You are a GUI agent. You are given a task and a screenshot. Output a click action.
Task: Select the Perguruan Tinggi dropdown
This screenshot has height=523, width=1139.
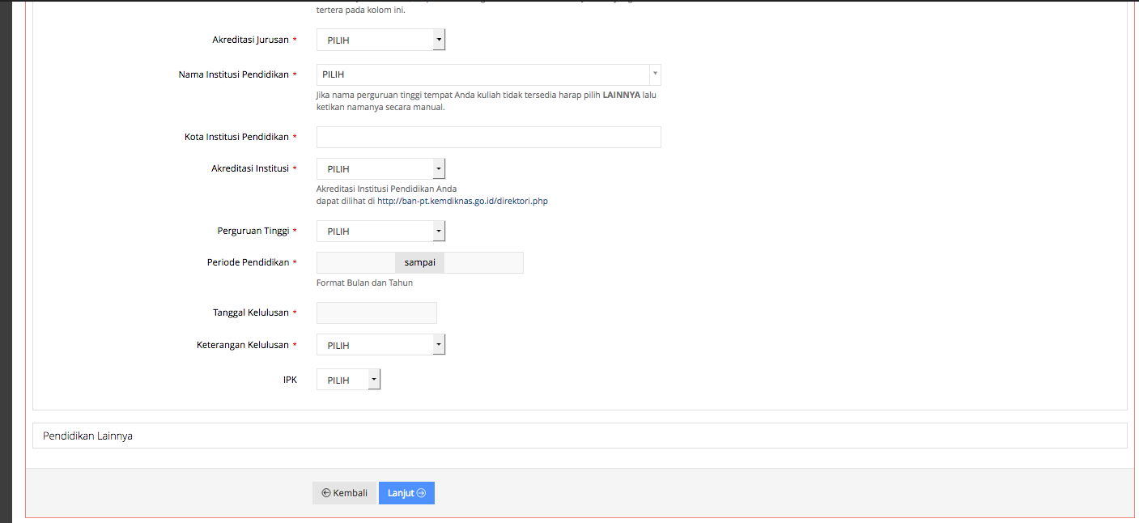[x=380, y=232]
